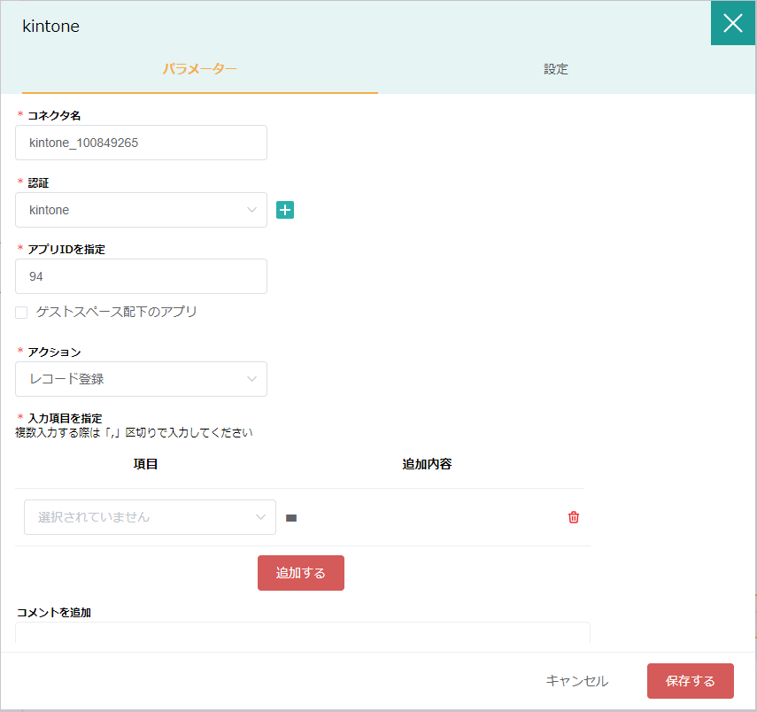This screenshot has height=712, width=757.
Task: Focus the コネクタ名 input field
Action: pos(141,143)
